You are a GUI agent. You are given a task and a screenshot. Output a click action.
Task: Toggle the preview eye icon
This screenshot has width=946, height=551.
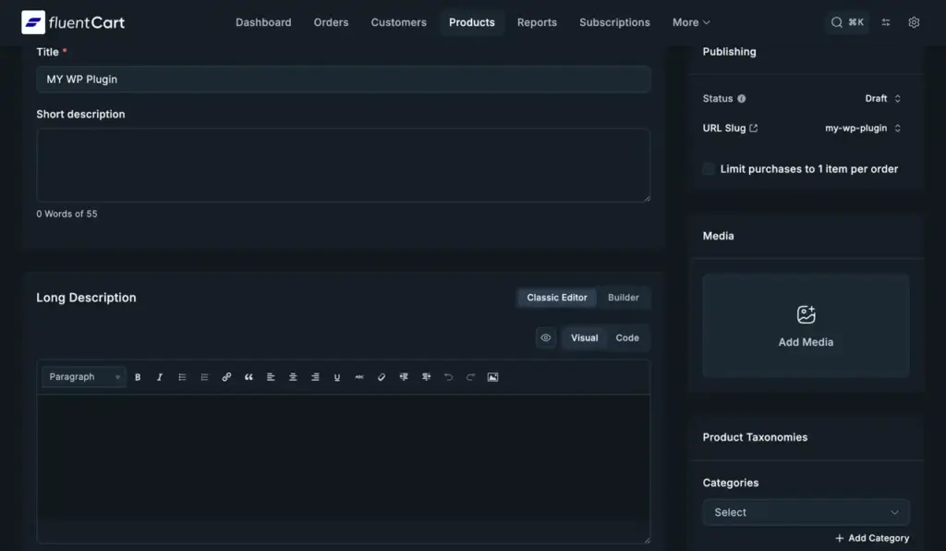point(546,338)
